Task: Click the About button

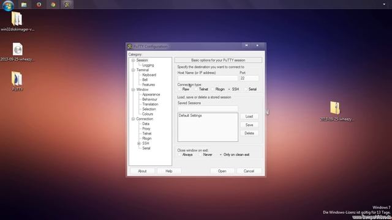Action: click(x=142, y=171)
